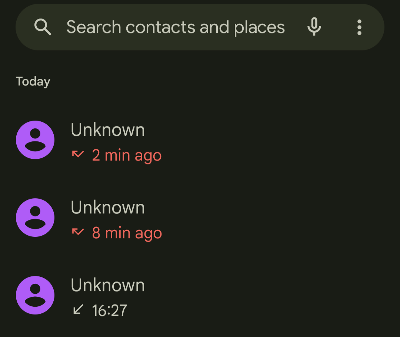The image size is (400, 337).
Task: Open first Unknown call entry name
Action: point(108,130)
